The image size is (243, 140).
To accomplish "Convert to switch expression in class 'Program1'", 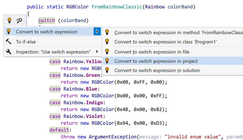I will [x=166, y=42].
